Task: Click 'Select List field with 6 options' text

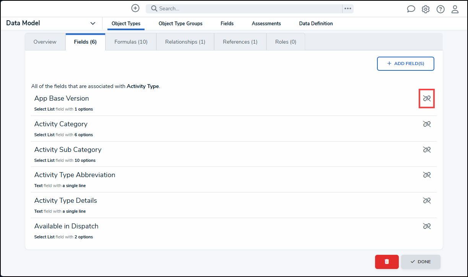Action: (63, 135)
